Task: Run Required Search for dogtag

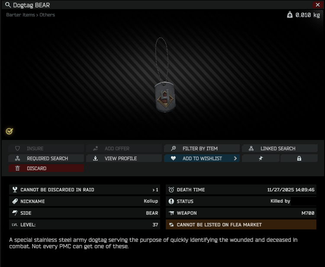Action: click(x=46, y=158)
